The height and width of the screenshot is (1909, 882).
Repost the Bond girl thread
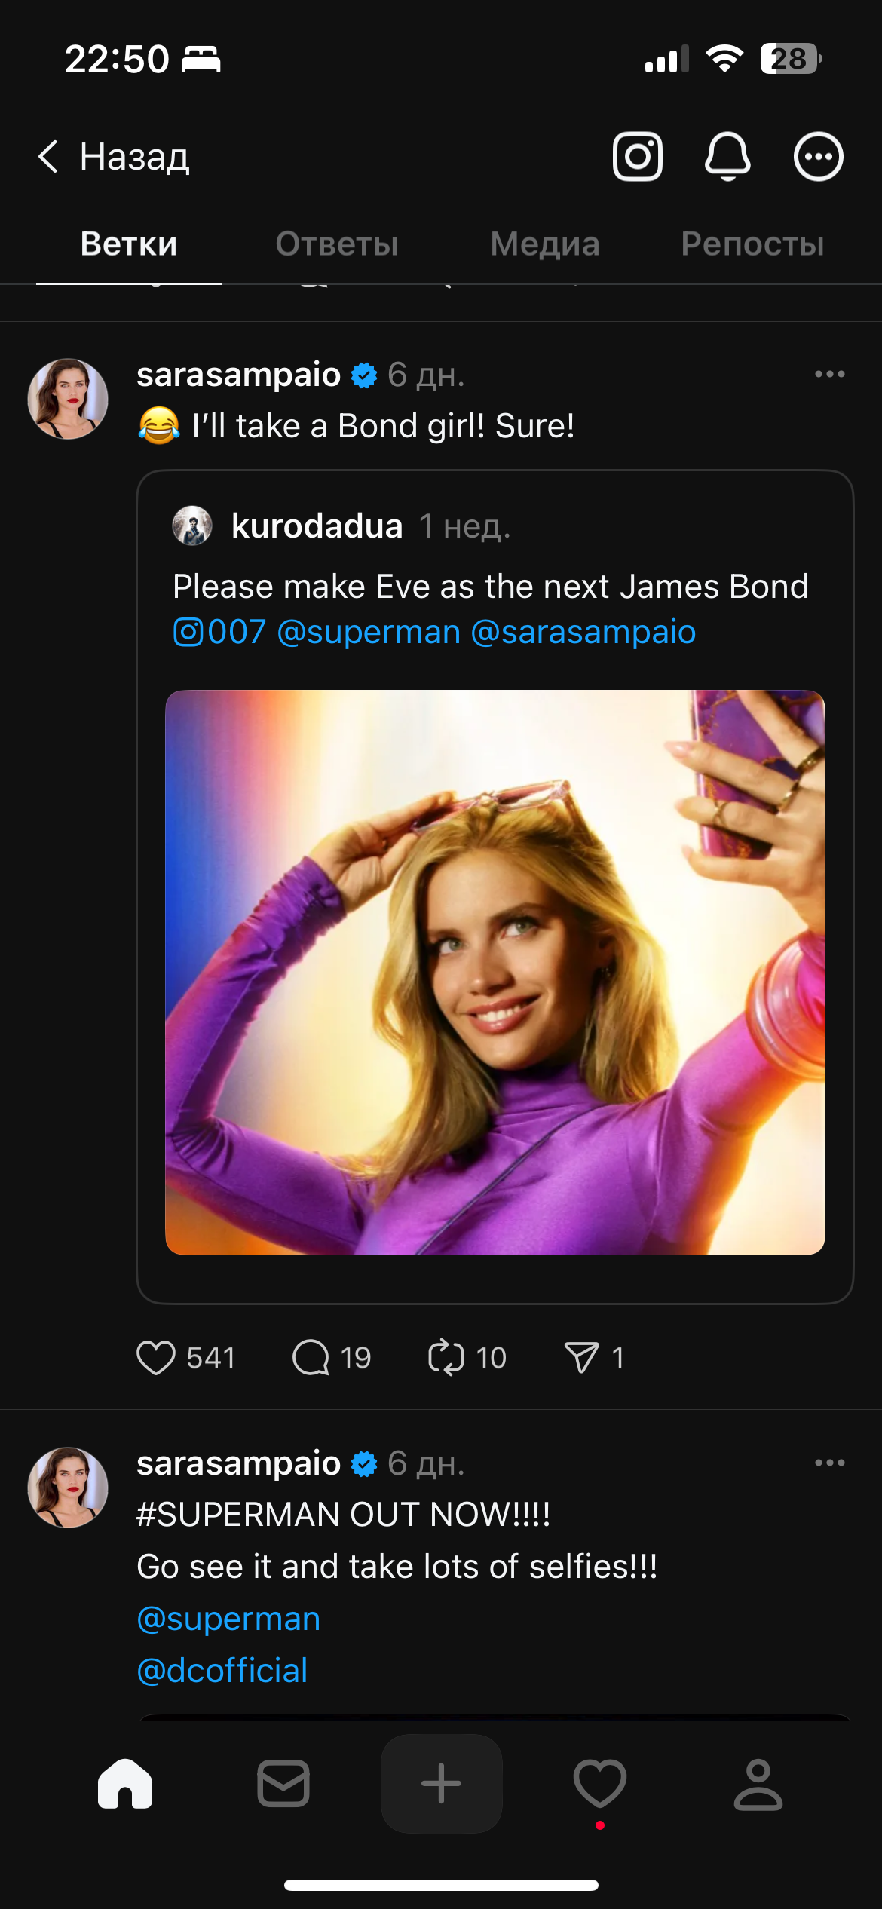pyautogui.click(x=446, y=1358)
